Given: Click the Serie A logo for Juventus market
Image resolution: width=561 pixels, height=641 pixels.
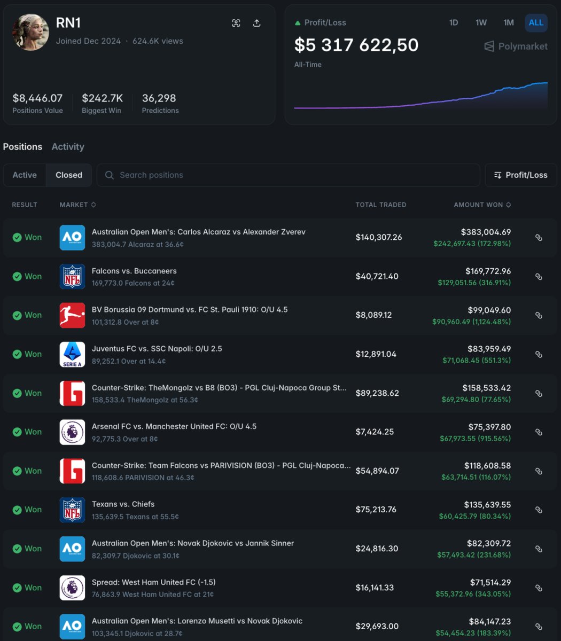Looking at the screenshot, I should tap(72, 354).
